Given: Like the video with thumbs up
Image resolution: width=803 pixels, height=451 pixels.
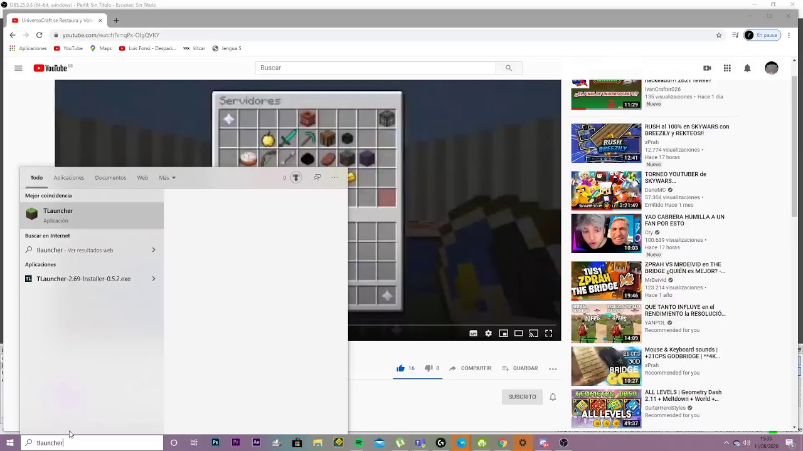Looking at the screenshot, I should pos(400,368).
